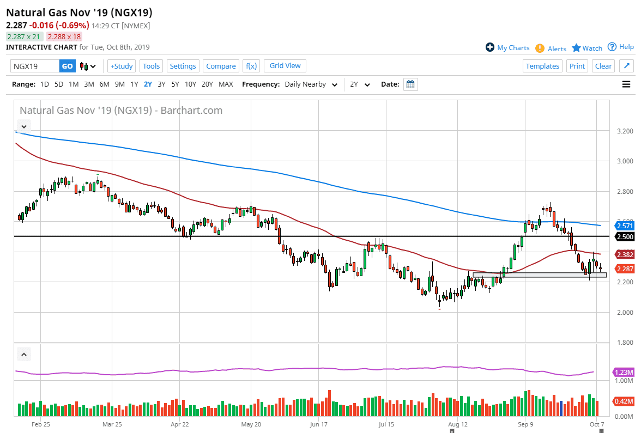
Task: Select the MAX range option
Action: (226, 84)
